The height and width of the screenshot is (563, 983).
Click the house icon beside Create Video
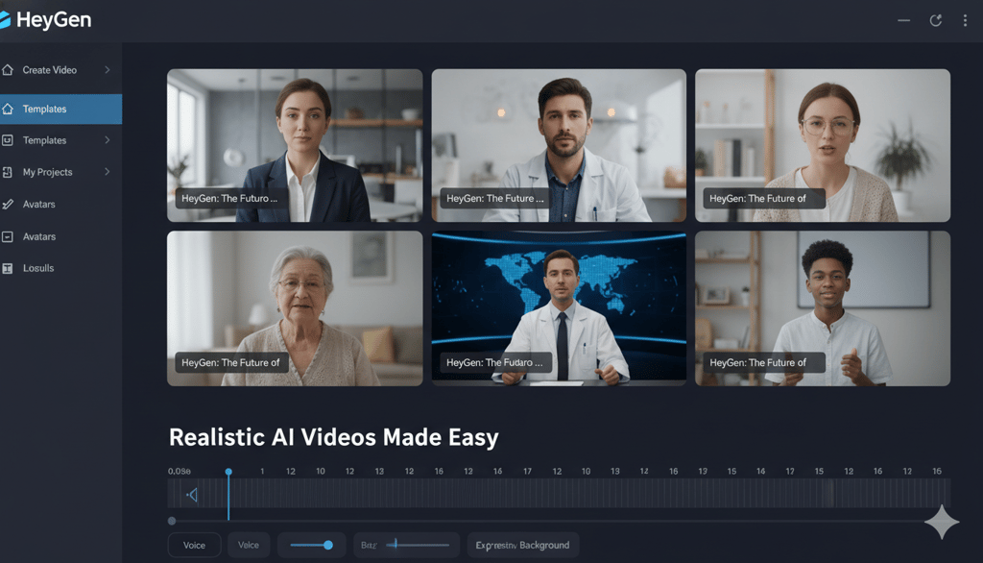click(8, 70)
